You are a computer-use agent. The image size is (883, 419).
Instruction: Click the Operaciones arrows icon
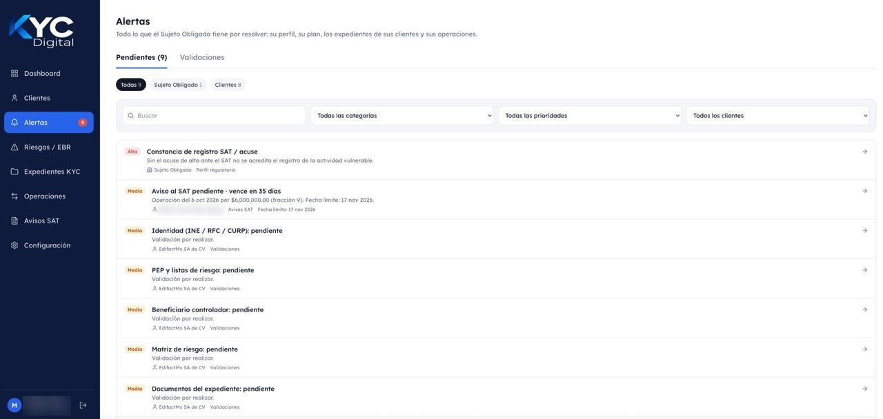coord(14,196)
